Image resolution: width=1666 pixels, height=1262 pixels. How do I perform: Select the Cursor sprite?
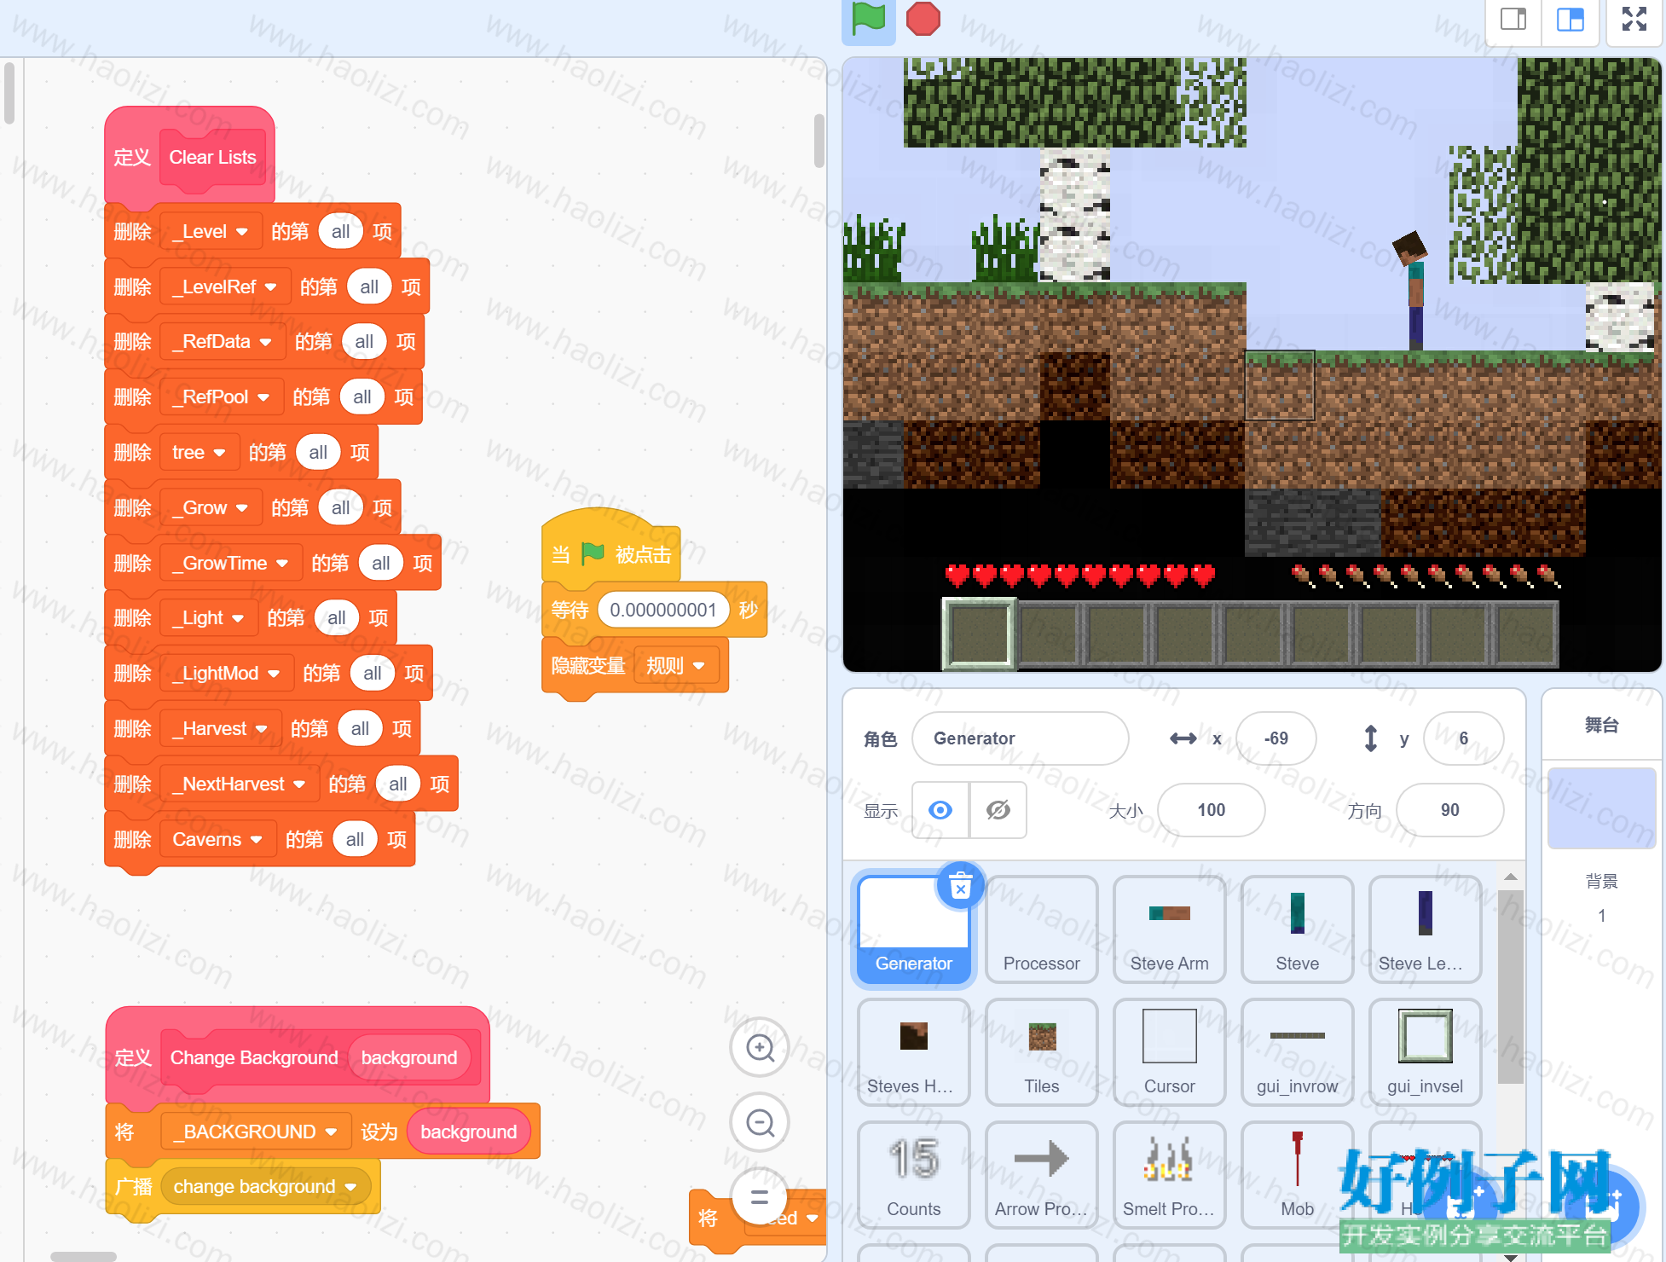[x=1169, y=1052]
